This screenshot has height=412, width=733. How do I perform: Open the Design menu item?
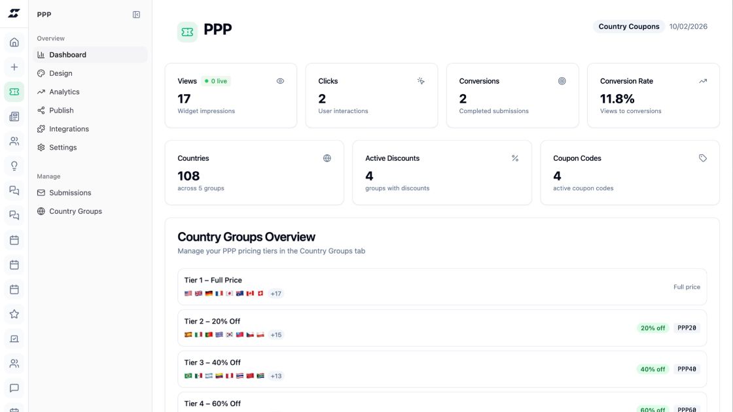point(61,73)
